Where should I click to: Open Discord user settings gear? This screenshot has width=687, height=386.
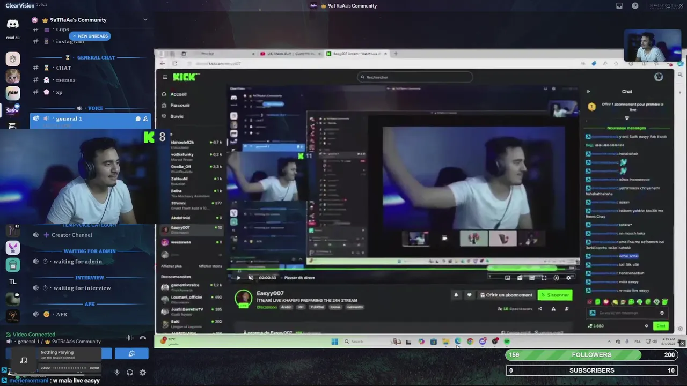pos(143,373)
